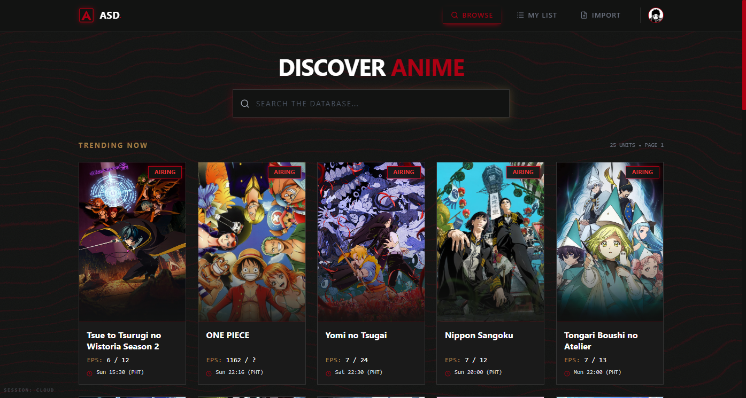Select the title Tsue to Tsurugi no Wistoria Season 2

(x=124, y=341)
